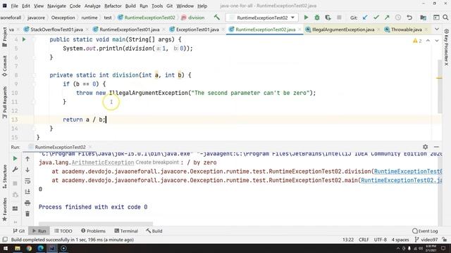Open the File menu

click(14, 6)
